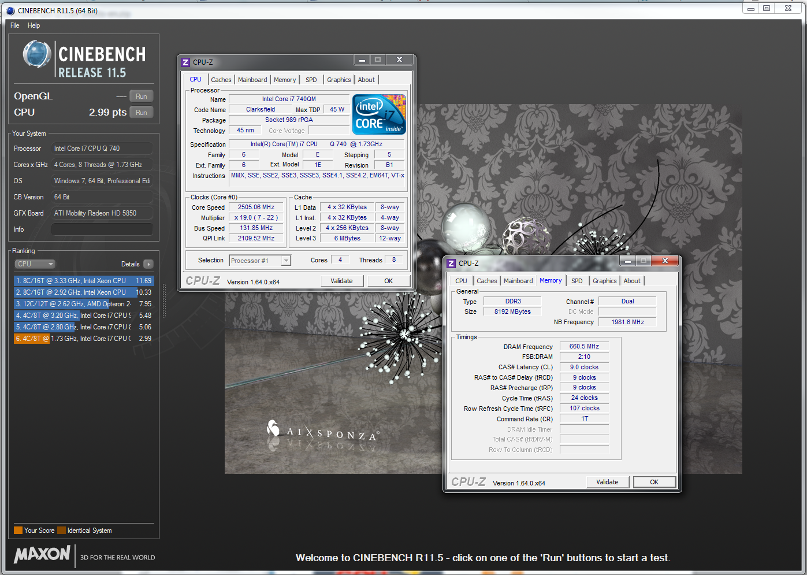Screen dimensions: 807x575
Task: Click the Cinebench logo sphere icon
Action: [x=37, y=54]
